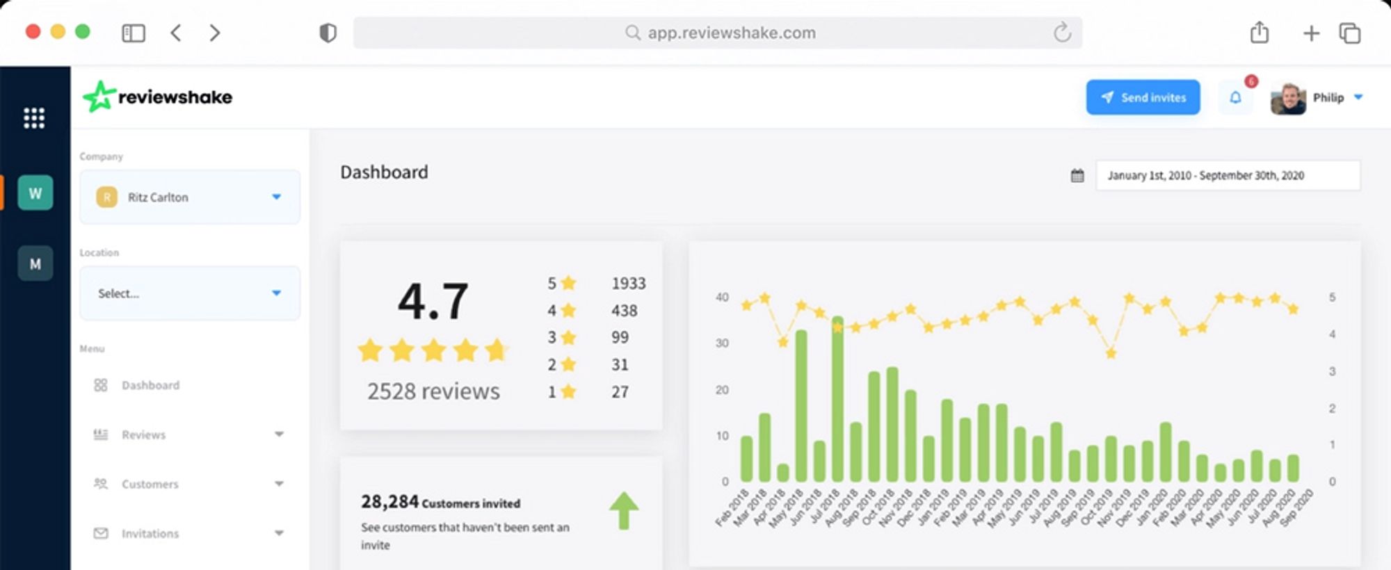
Task: Go back with the browser back arrow
Action: pos(176,33)
